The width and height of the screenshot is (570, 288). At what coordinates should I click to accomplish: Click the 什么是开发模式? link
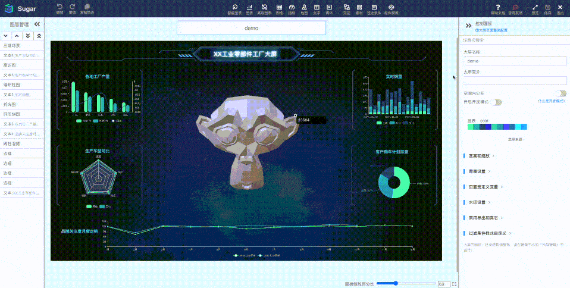click(x=552, y=101)
